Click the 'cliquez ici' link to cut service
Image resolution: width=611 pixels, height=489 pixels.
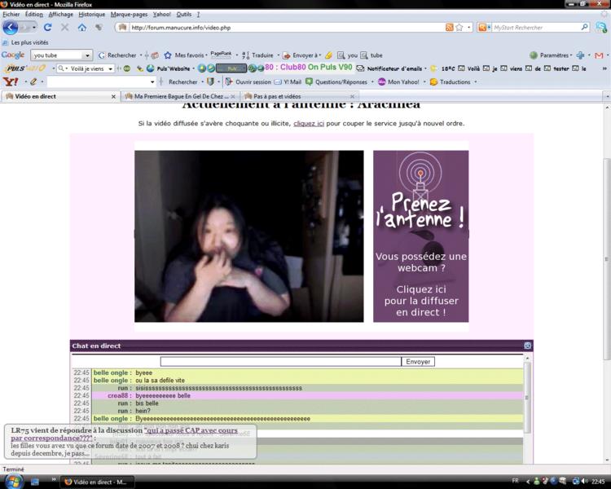(x=309, y=124)
